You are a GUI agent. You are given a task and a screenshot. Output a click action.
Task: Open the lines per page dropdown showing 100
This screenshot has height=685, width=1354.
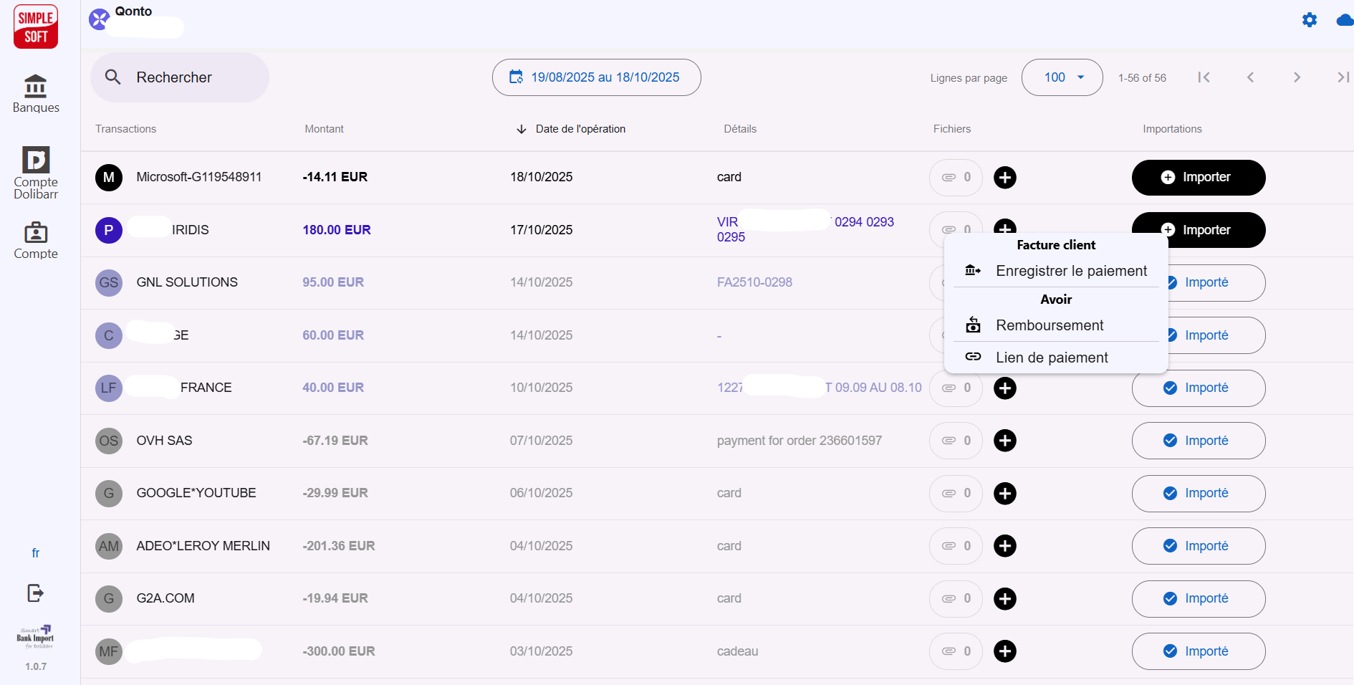[1062, 77]
